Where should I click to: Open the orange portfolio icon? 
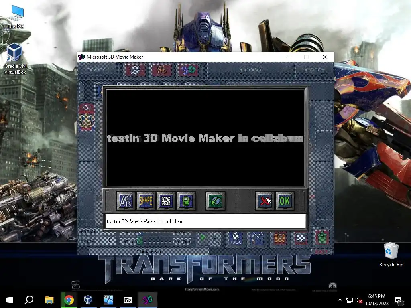(280, 238)
